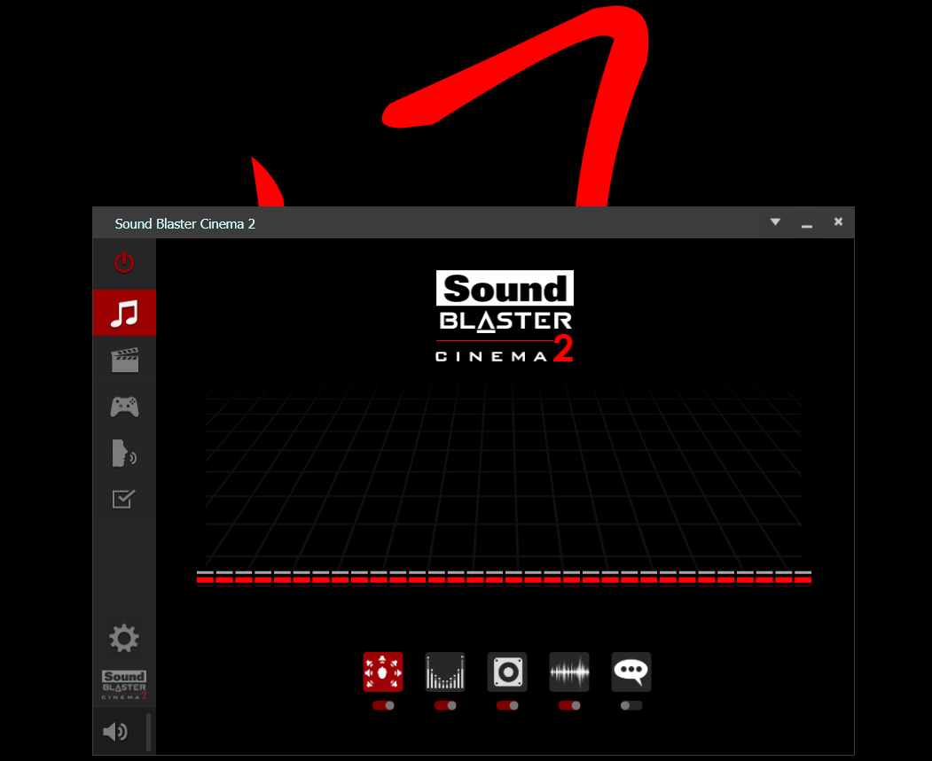Open the Voice speaking-head profile
This screenshot has height=761, width=932.
click(x=124, y=453)
